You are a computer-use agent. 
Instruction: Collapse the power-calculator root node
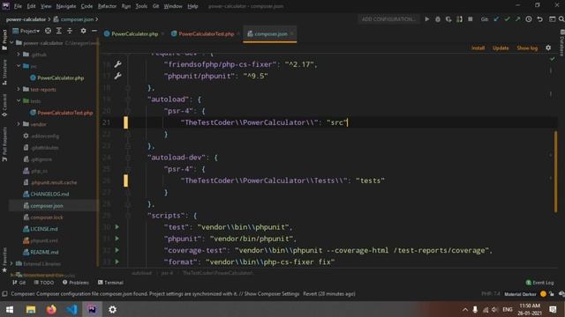11,42
